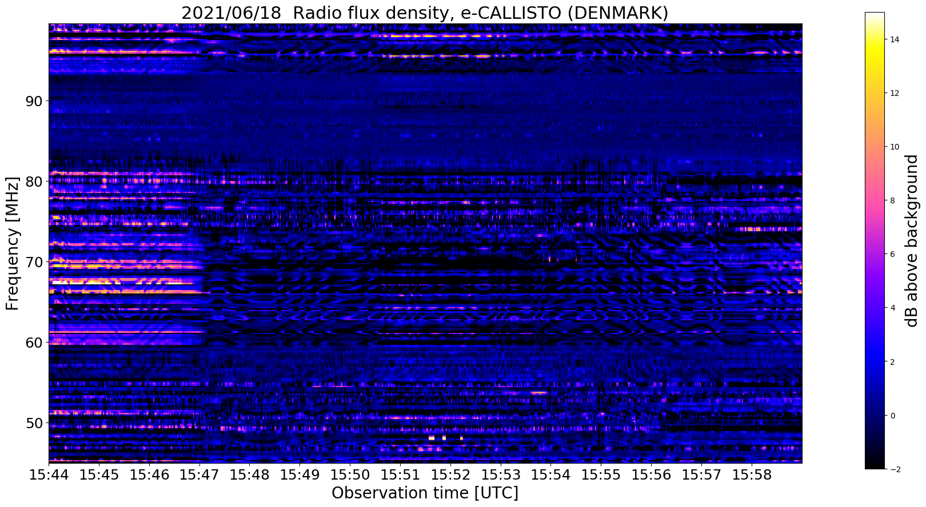This screenshot has width=926, height=507.
Task: Click the 80 MHz frequency tick label
Action: (34, 182)
